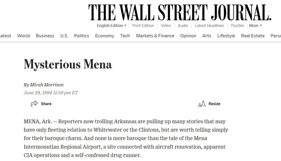The height and width of the screenshot is (161, 281).
Task: Select the Business navigation item
Action: 45,36
